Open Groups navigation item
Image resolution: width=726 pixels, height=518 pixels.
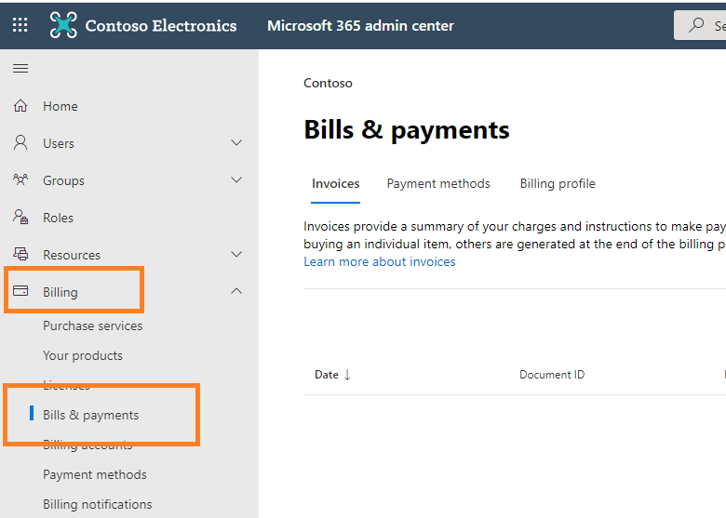coord(63,180)
